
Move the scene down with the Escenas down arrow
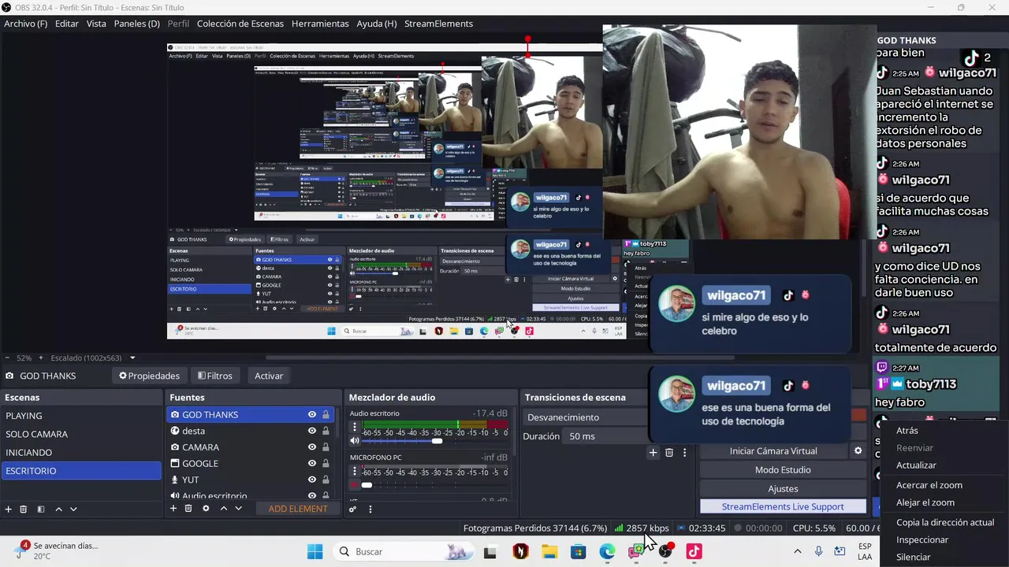(73, 510)
